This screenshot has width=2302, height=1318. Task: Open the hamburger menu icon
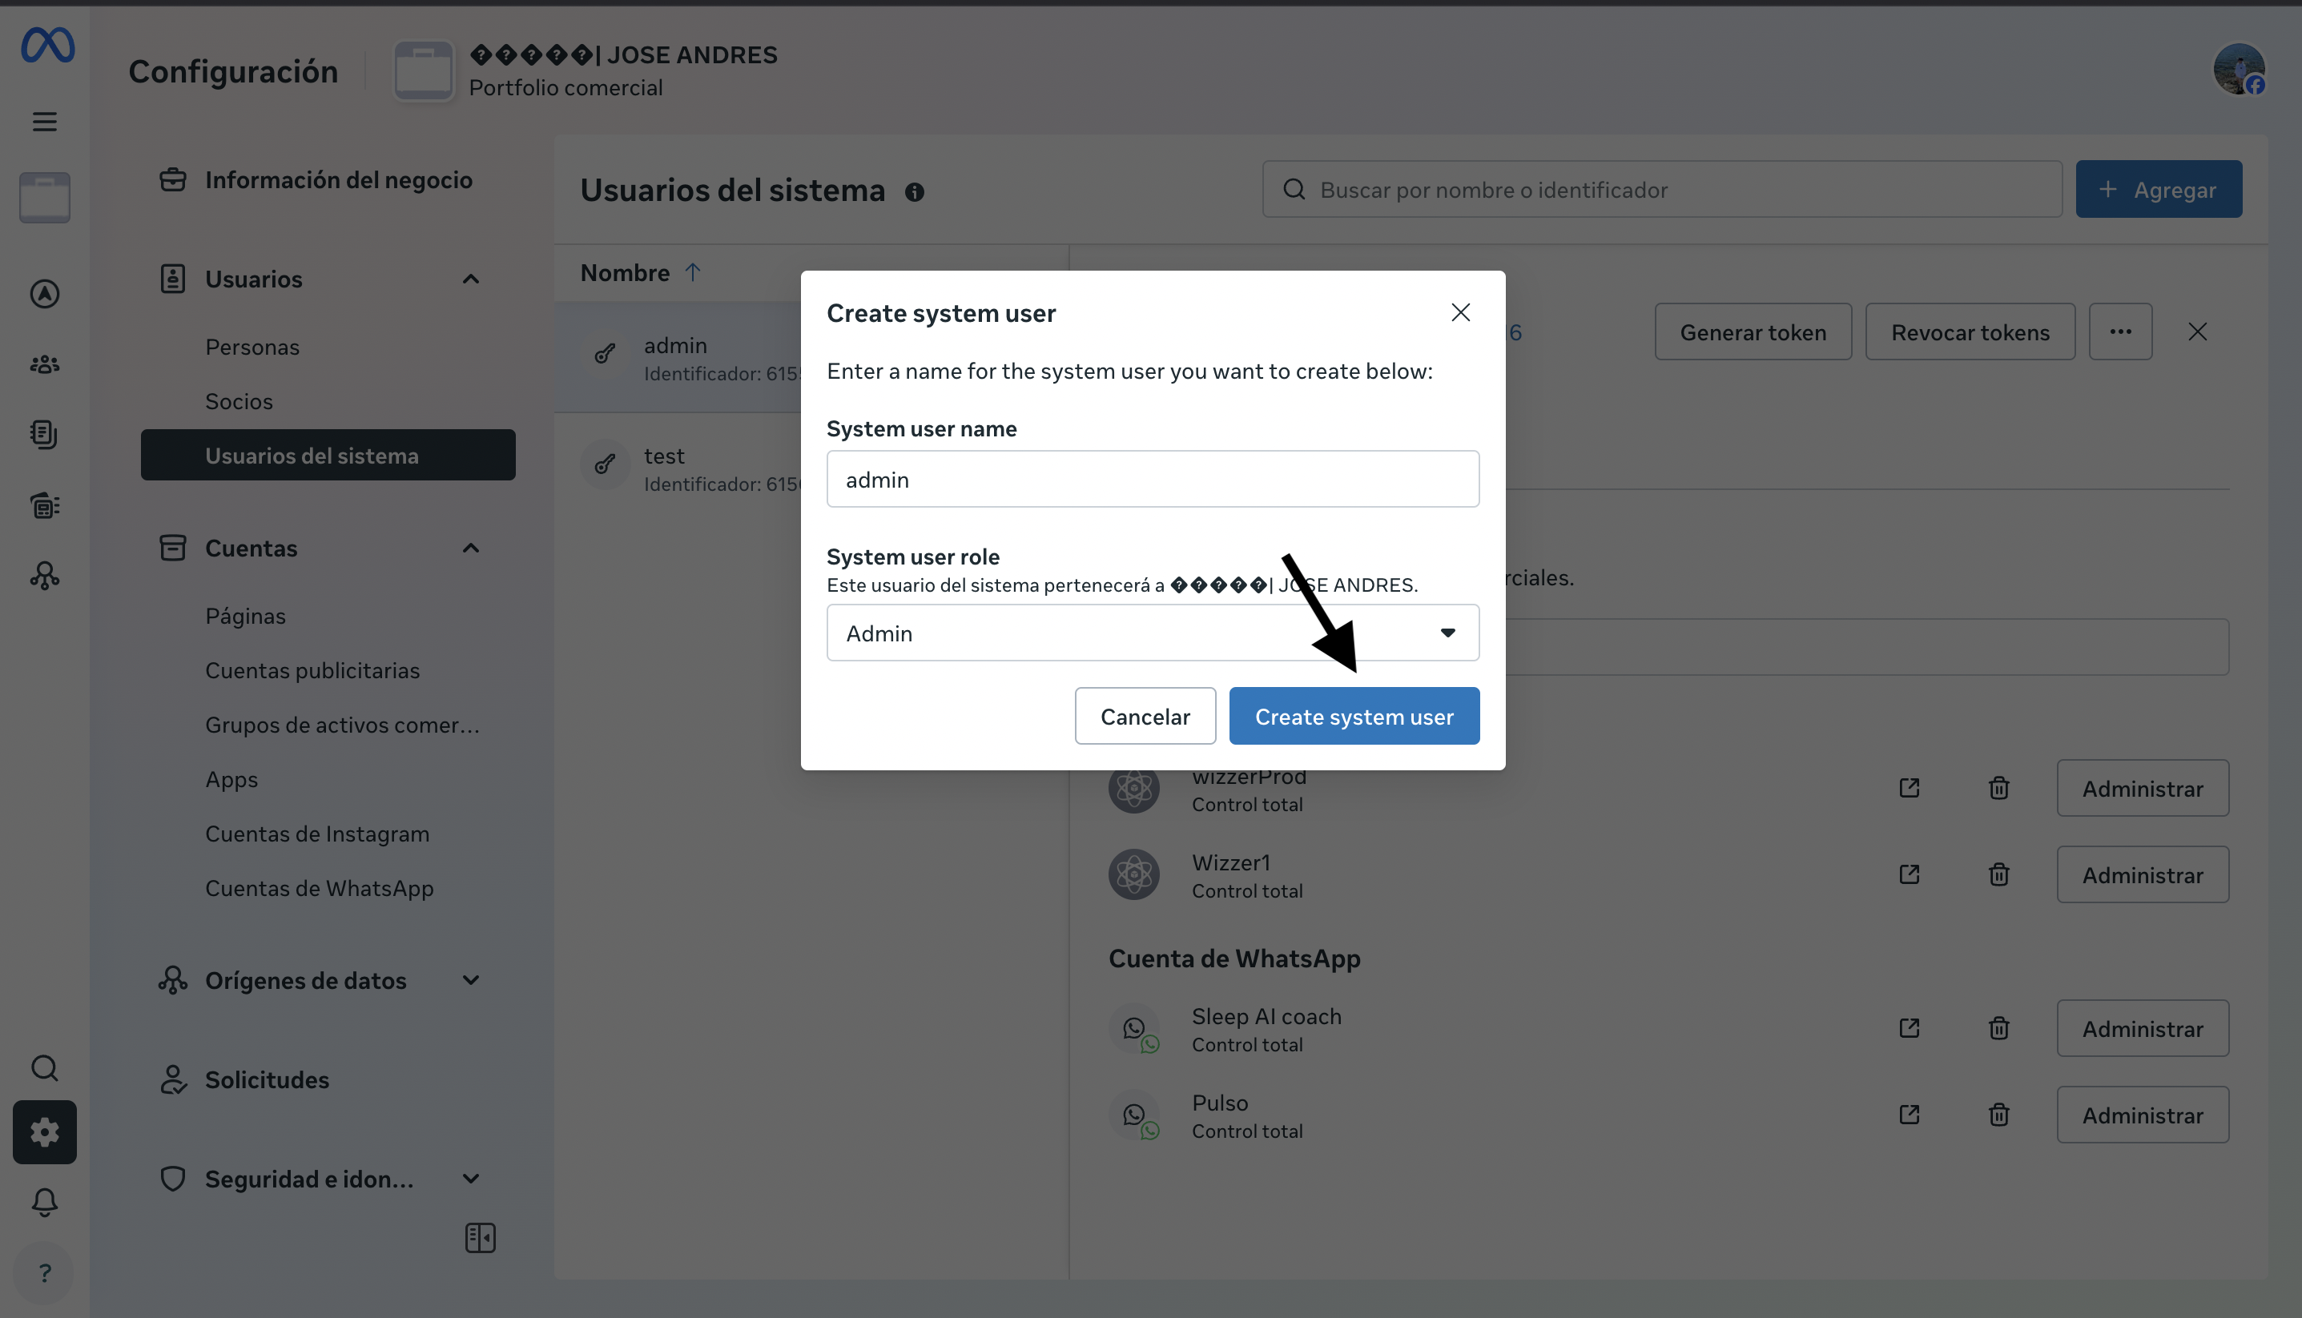[44, 121]
